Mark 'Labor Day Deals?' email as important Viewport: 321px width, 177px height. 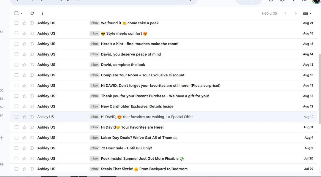pyautogui.click(x=32, y=138)
